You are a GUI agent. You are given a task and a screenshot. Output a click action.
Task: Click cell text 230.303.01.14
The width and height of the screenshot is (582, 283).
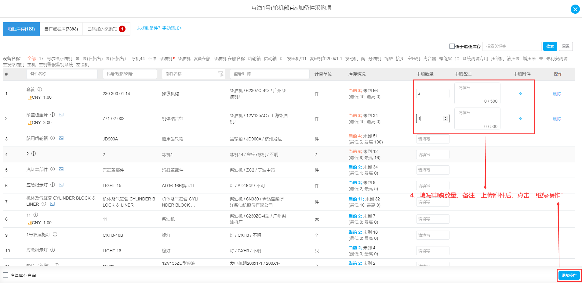(x=116, y=94)
